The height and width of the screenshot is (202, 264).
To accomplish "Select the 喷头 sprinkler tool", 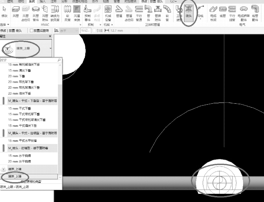I will click(188, 13).
